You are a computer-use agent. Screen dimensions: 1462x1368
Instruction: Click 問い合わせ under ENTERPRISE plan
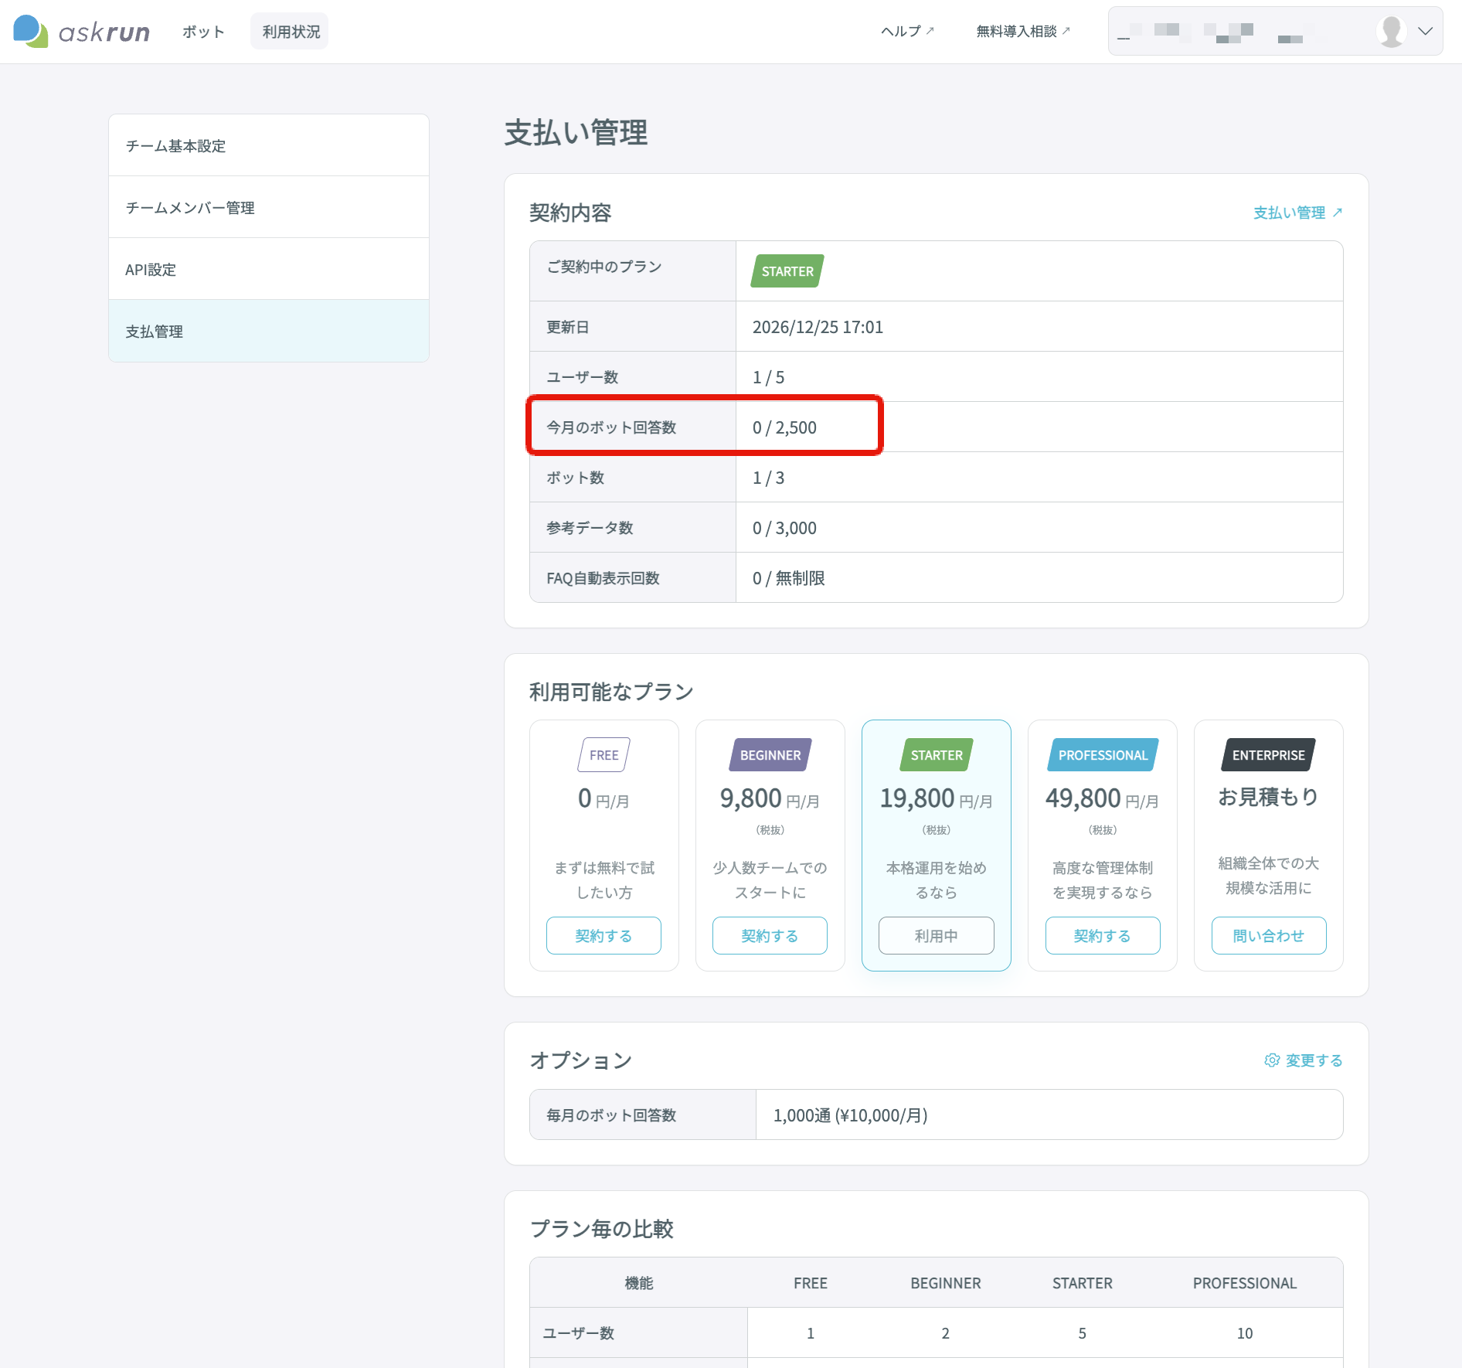[1269, 936]
